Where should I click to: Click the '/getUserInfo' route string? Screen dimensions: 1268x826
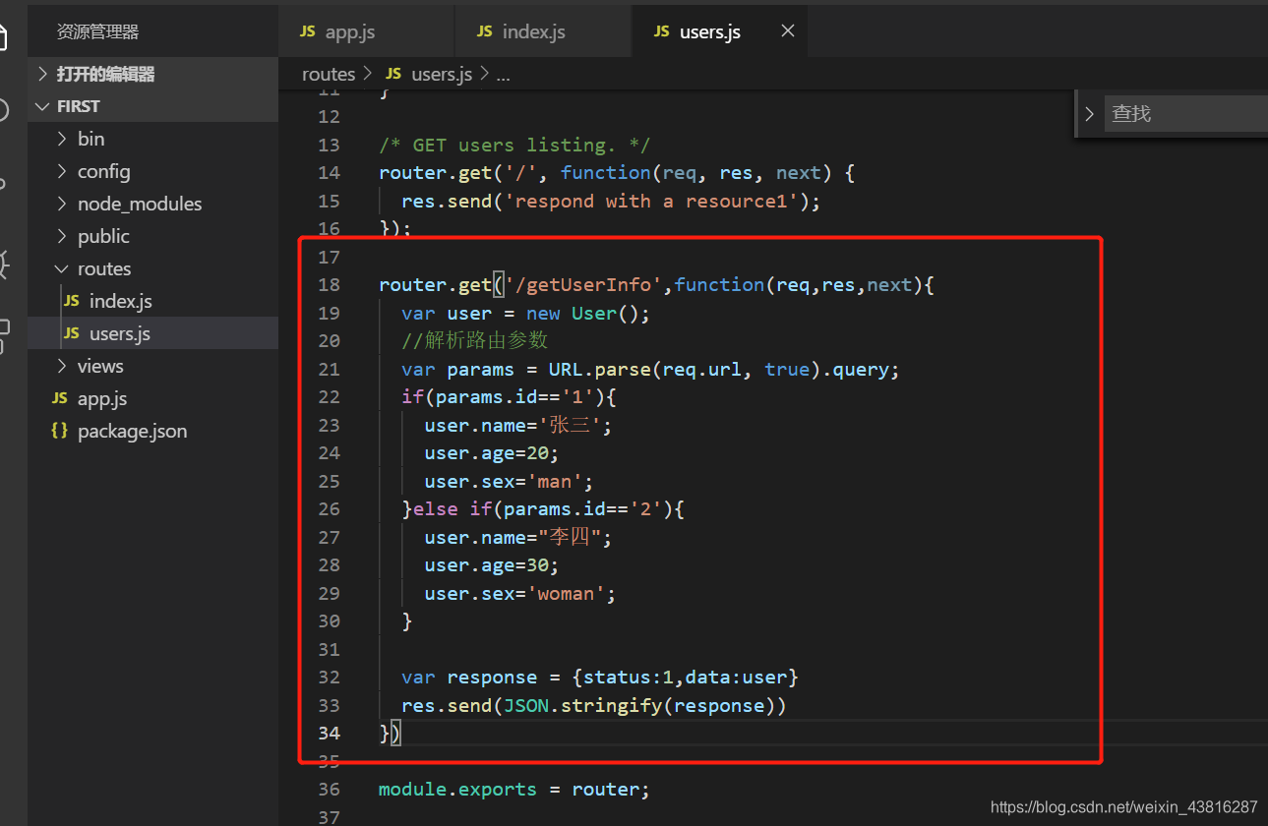tap(583, 284)
